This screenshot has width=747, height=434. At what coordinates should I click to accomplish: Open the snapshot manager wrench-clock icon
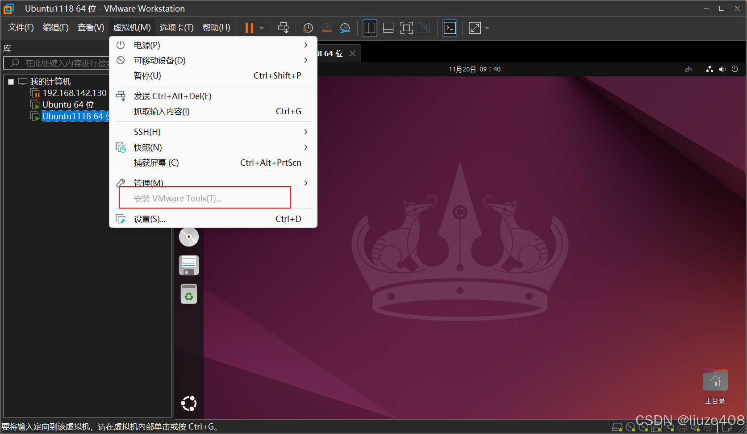pyautogui.click(x=345, y=28)
